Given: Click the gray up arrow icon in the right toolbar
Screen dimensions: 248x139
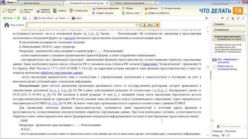Looking at the screenshot, I should (222, 18).
